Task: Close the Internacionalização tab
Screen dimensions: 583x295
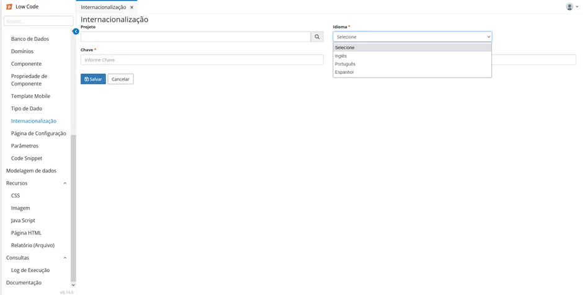Action: point(131,7)
